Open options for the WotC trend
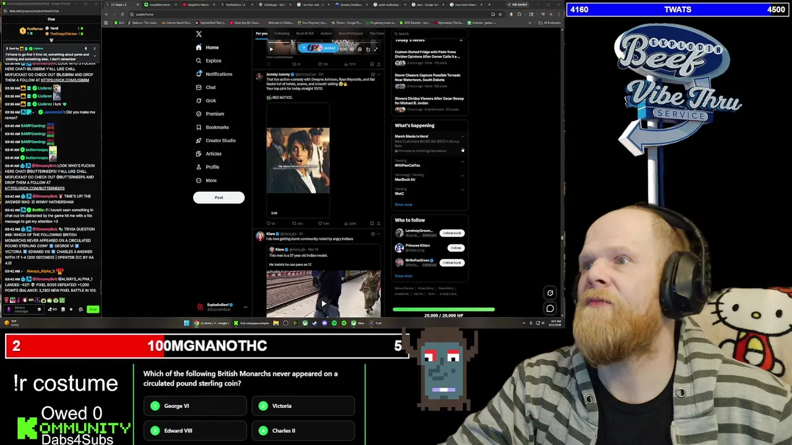 462,189
